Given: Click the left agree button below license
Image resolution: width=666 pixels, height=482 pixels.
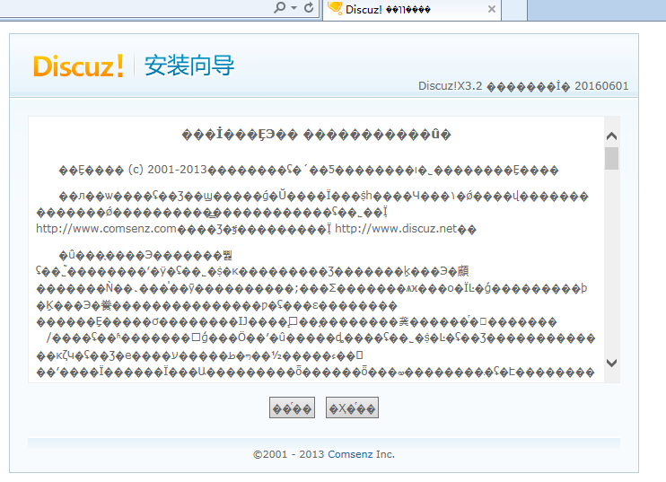Looking at the screenshot, I should [292, 408].
